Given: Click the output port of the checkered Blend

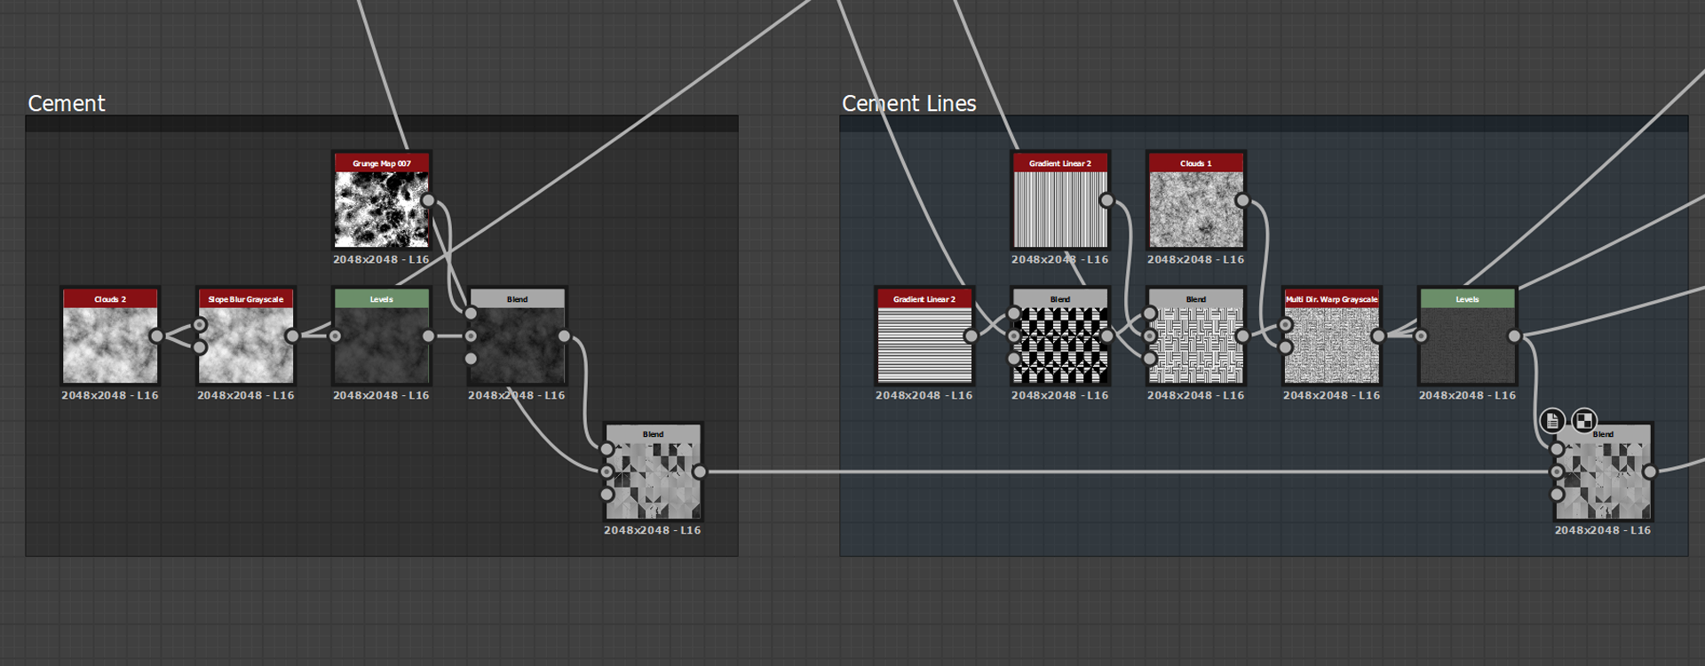Looking at the screenshot, I should [1106, 337].
